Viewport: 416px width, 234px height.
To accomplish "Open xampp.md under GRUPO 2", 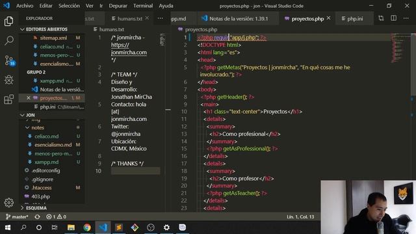I will click(x=52, y=81).
